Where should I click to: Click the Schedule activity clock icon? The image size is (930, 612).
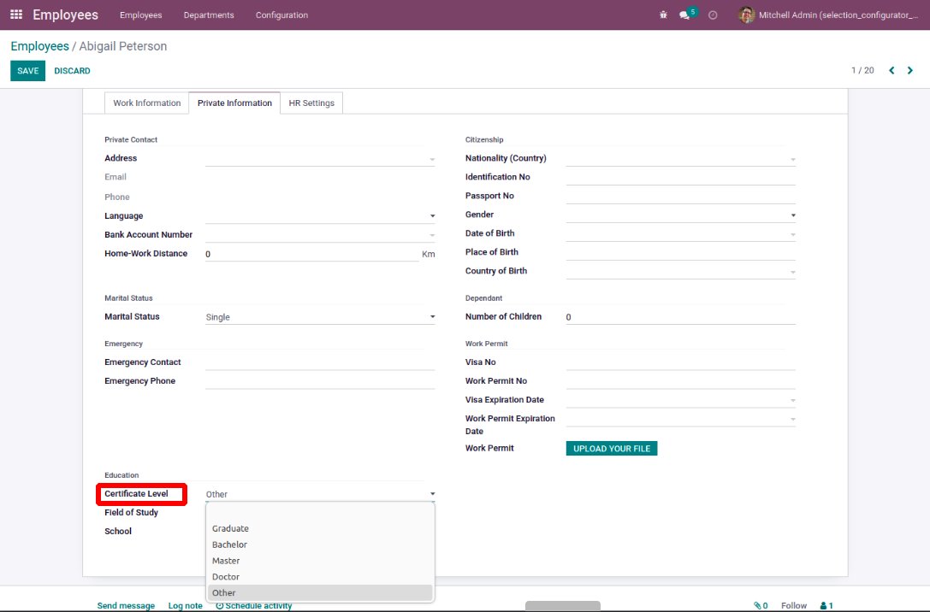point(219,605)
